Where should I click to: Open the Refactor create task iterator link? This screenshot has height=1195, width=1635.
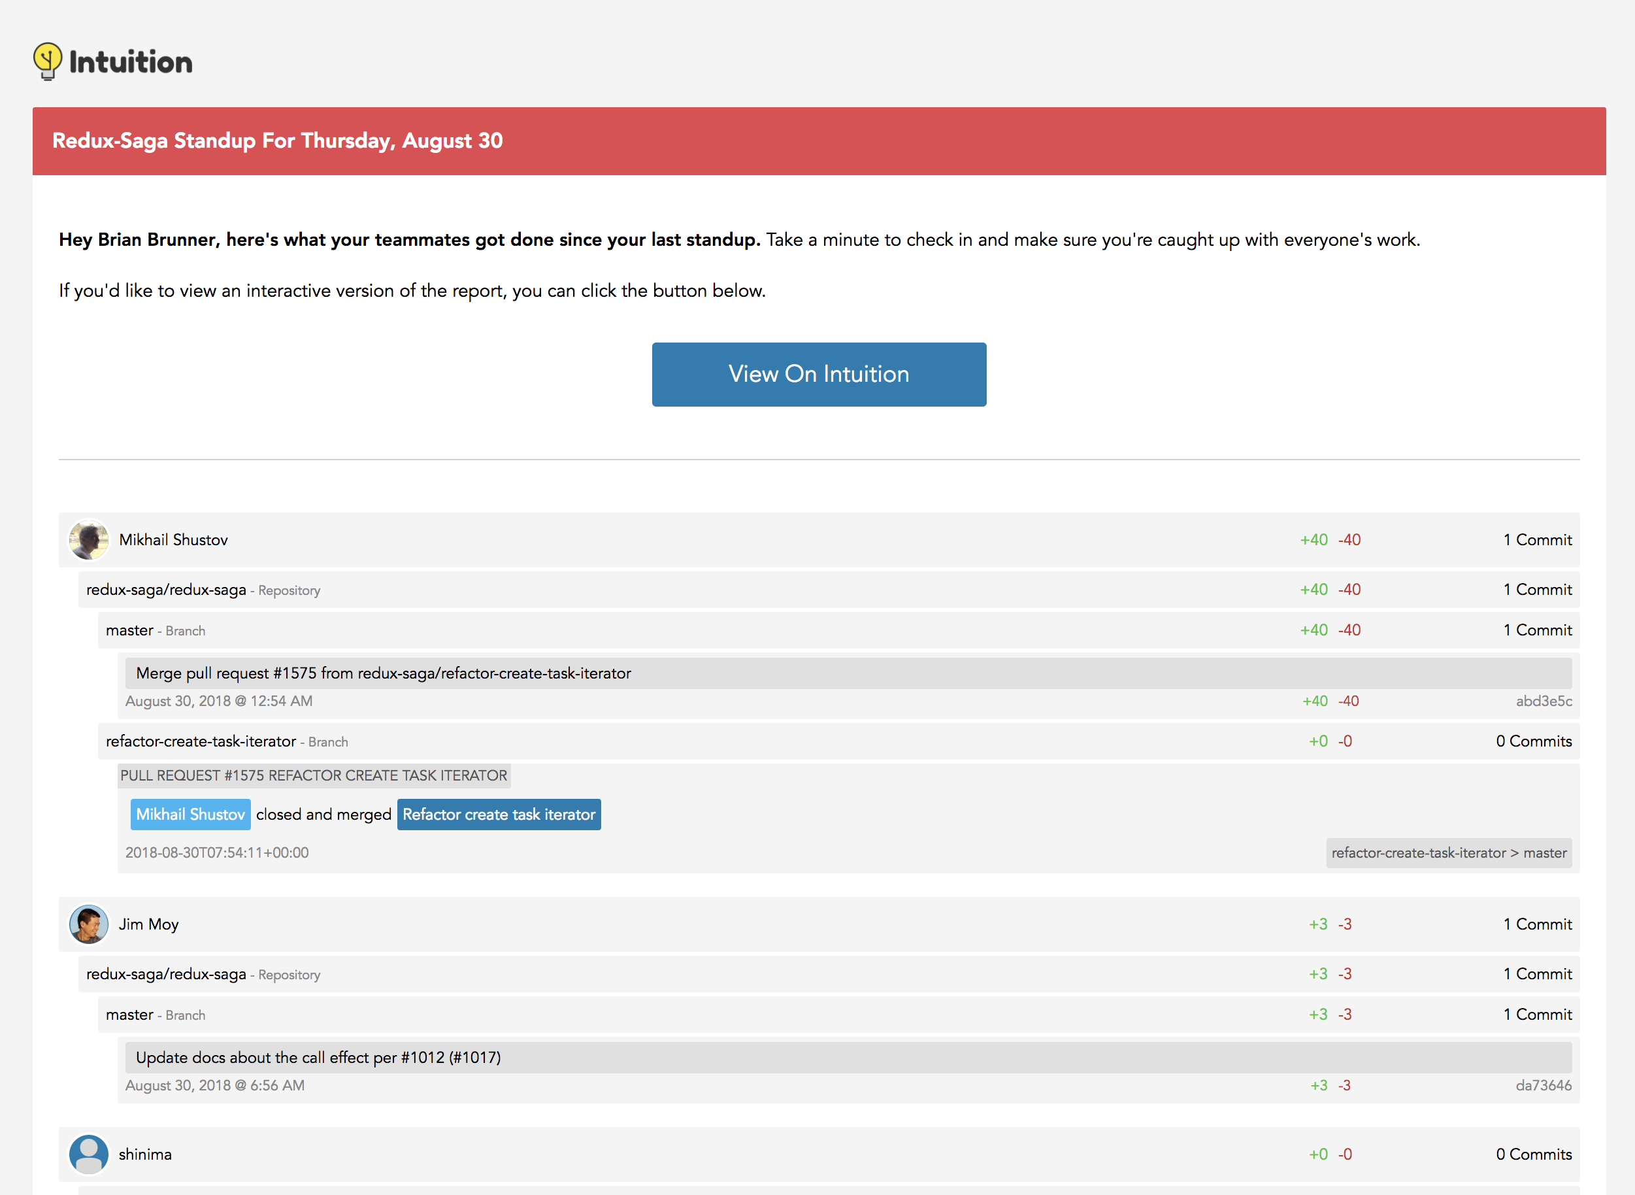click(x=498, y=815)
